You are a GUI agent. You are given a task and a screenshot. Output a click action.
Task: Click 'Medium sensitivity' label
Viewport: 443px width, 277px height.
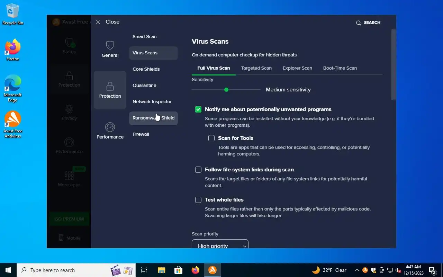pyautogui.click(x=288, y=90)
